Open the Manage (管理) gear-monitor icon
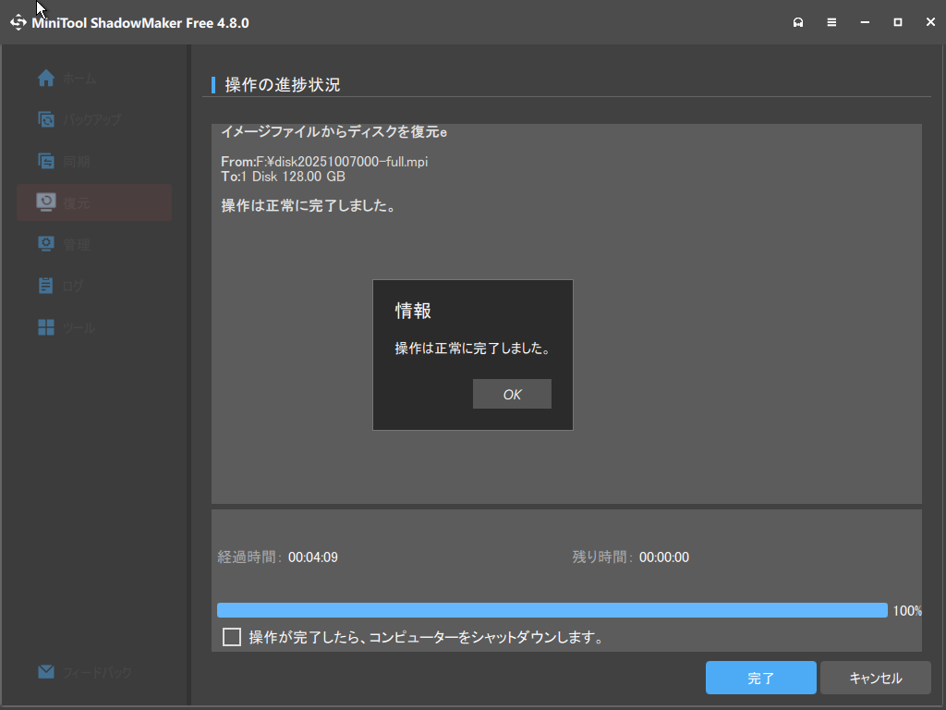The height and width of the screenshot is (710, 946). (46, 244)
